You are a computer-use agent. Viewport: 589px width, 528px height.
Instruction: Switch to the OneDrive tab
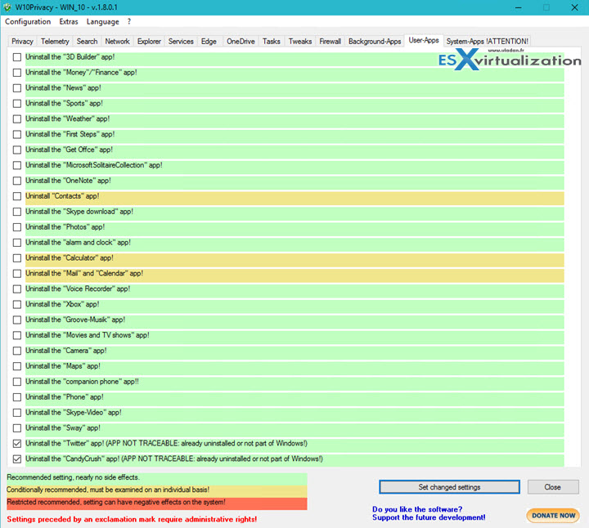(x=241, y=42)
